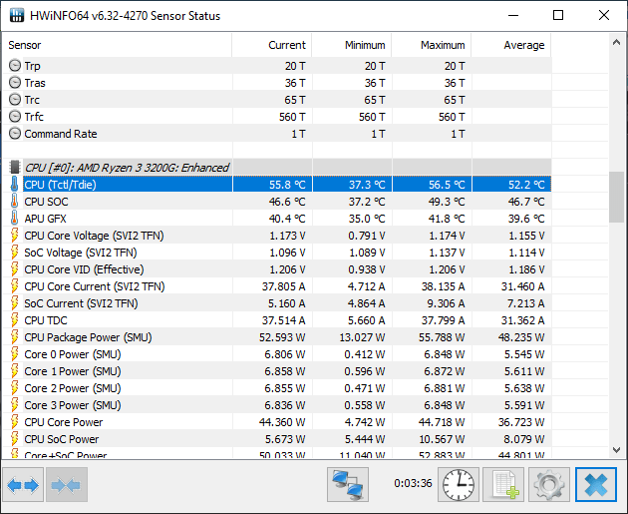Viewport: 628px width, 514px height.
Task: Click the CPU chip icon beside AMD Ryzen 3 3200G
Action: point(14,168)
